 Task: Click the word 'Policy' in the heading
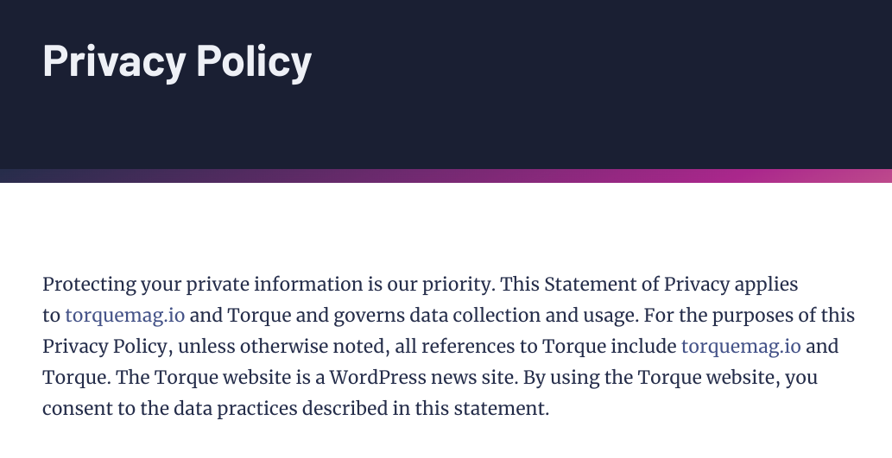click(x=254, y=60)
